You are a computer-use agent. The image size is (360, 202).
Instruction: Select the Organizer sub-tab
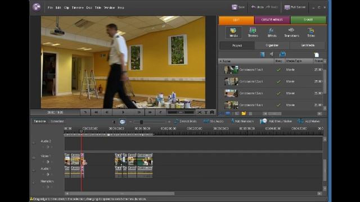pyautogui.click(x=272, y=45)
